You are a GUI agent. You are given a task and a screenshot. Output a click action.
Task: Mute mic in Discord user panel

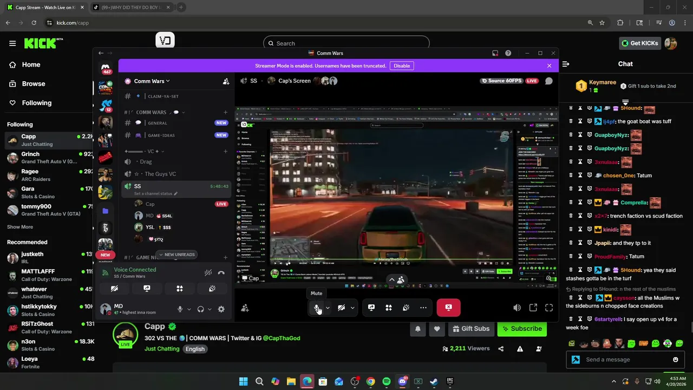point(180,309)
